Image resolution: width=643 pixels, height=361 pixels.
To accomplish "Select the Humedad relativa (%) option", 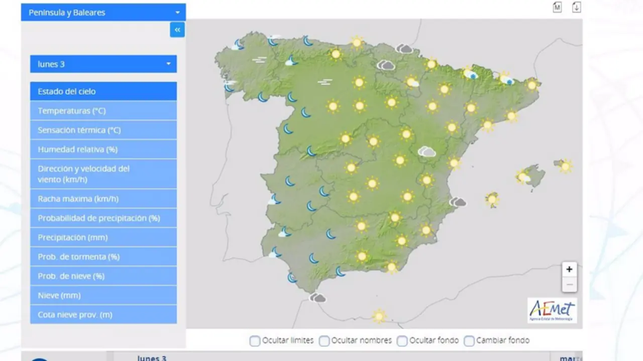I will 103,149.
